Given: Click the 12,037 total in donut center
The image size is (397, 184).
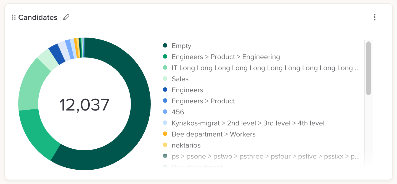Looking at the screenshot, I should (84, 105).
